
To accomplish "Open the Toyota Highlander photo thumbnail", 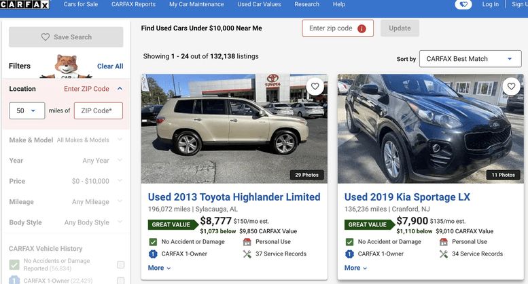I will click(234, 129).
